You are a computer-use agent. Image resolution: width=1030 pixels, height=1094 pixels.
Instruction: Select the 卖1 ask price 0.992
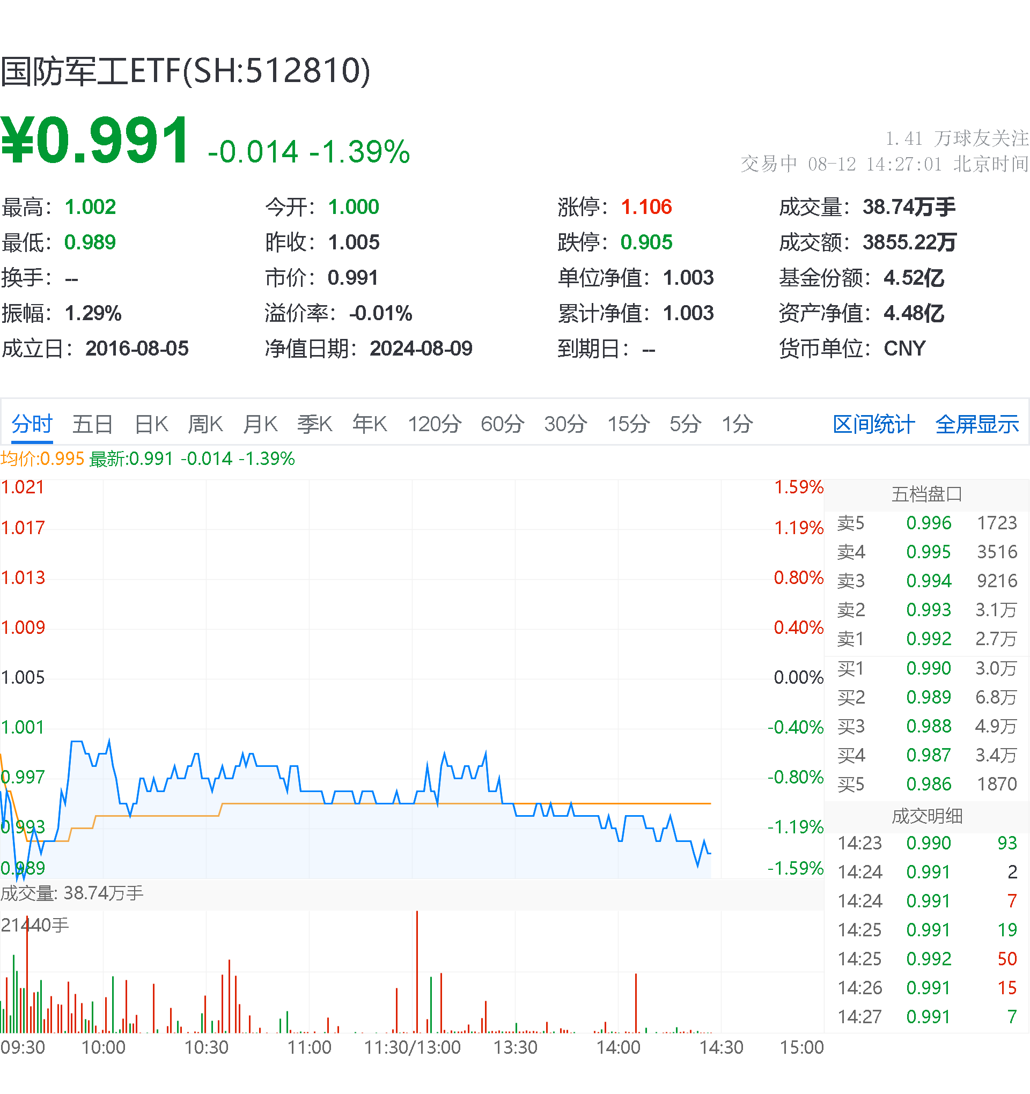point(930,639)
